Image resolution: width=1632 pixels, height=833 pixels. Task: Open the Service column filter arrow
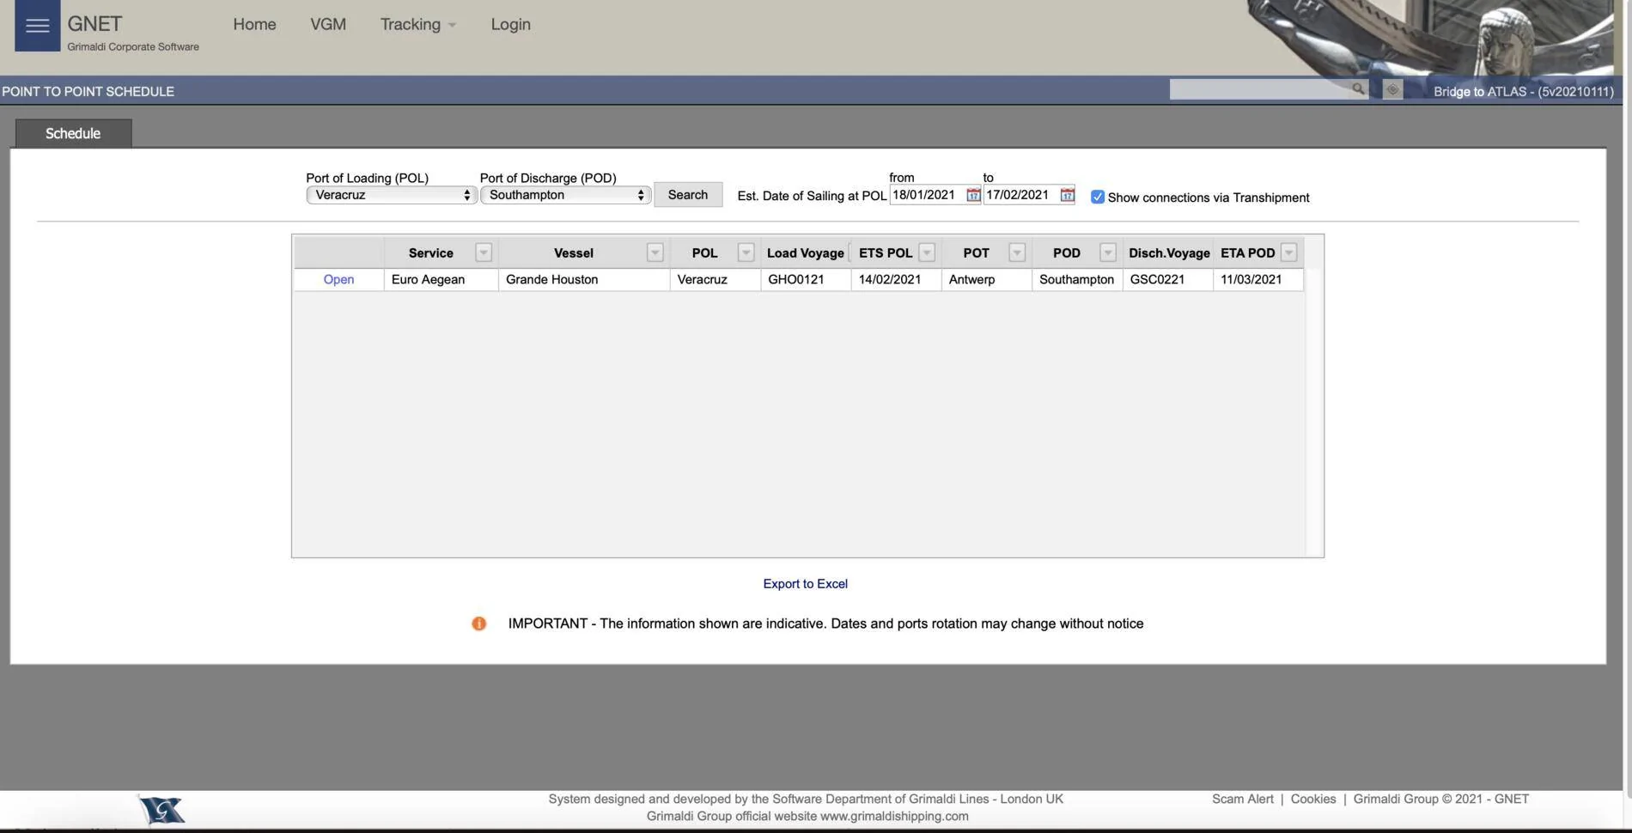pos(484,252)
